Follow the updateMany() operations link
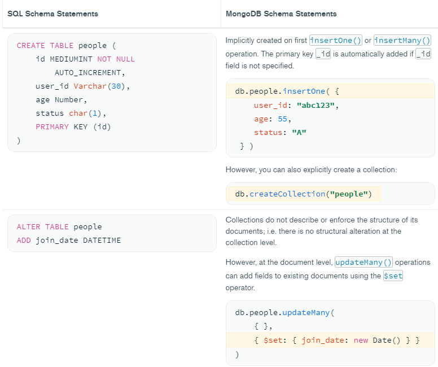This screenshot has width=438, height=367. (363, 263)
